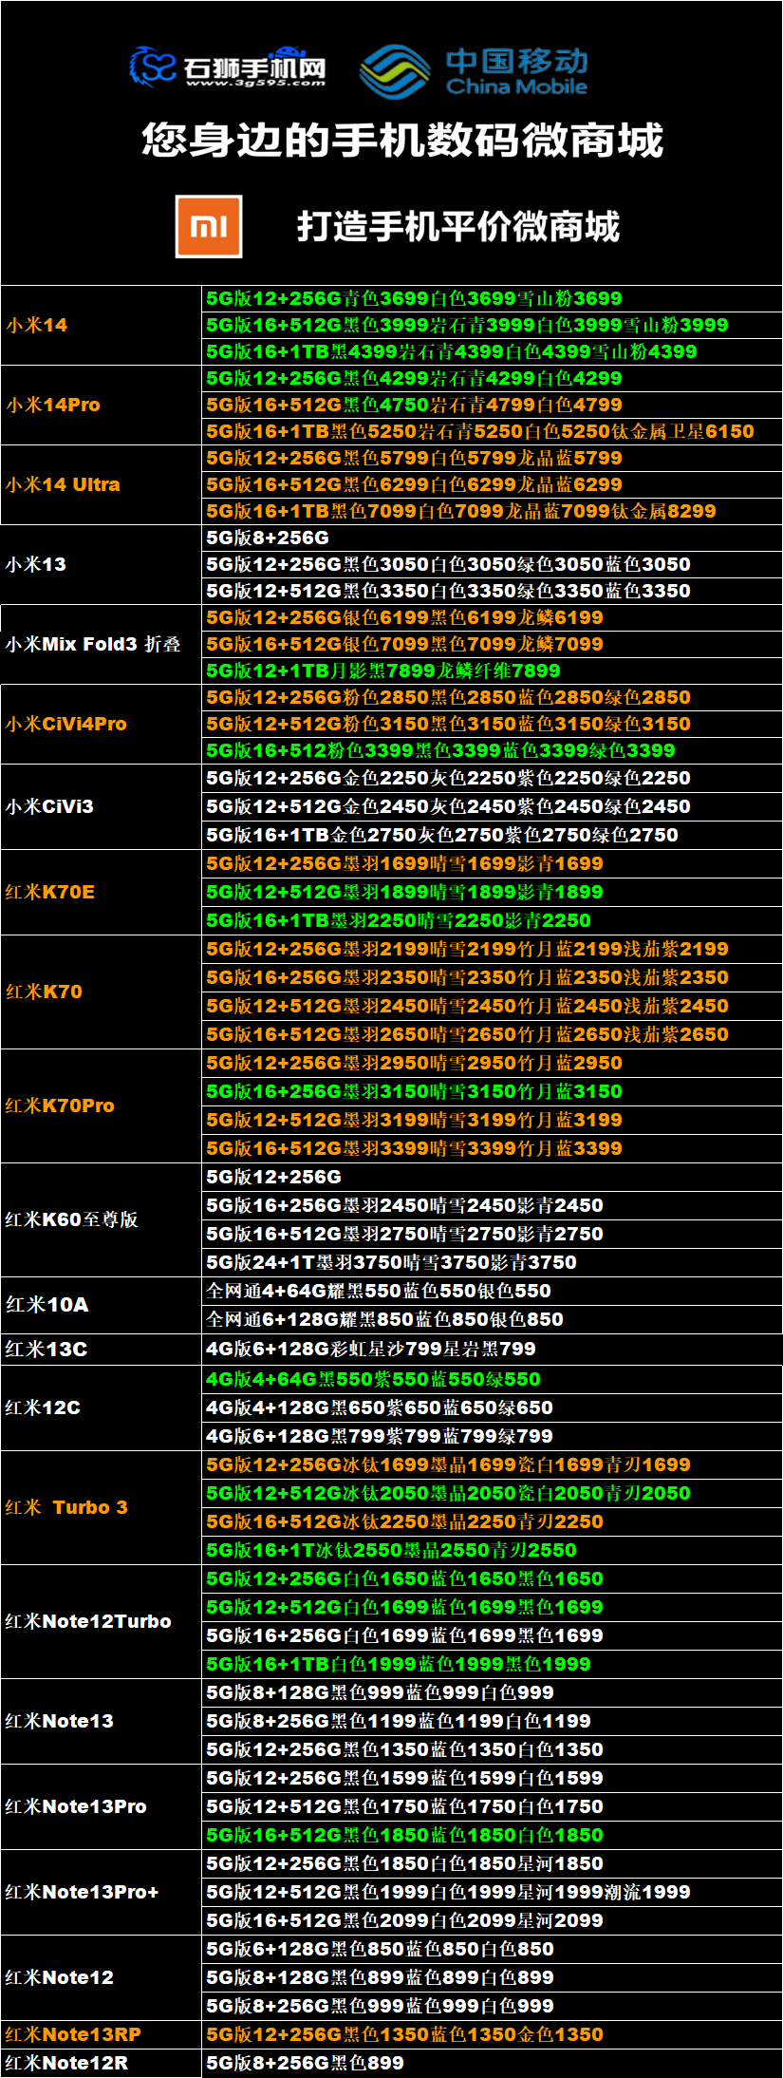Click the row 5G版16+512G银色7099
Viewport: 783px width, 2078px height.
pyautogui.click(x=493, y=644)
